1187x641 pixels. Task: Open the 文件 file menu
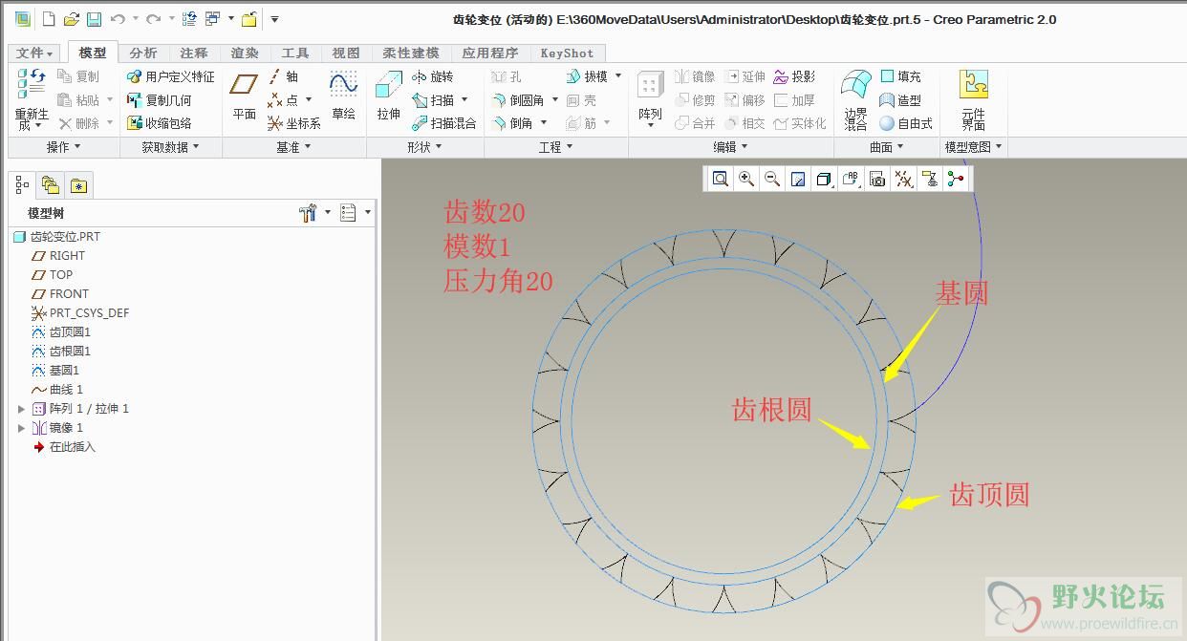[x=34, y=53]
